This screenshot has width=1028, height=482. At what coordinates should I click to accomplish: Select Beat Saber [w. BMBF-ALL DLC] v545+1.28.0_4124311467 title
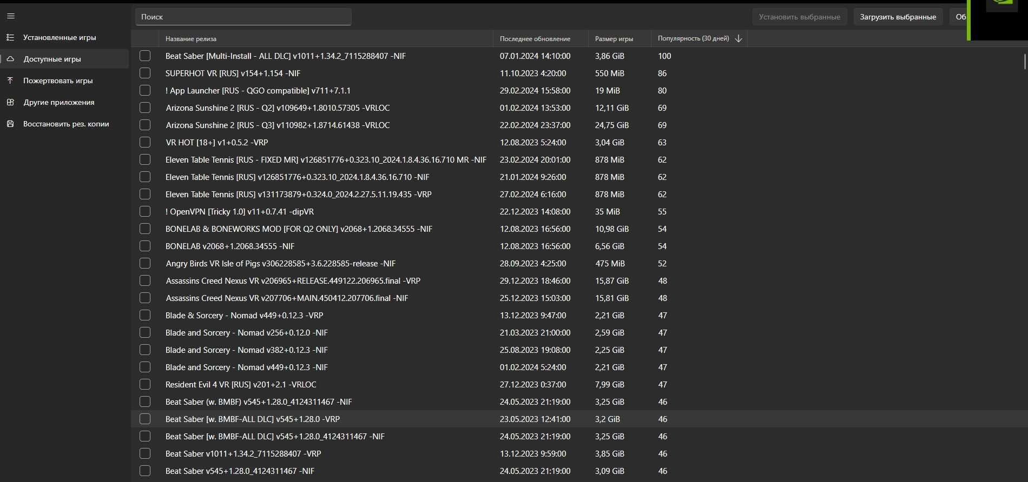coord(275,436)
